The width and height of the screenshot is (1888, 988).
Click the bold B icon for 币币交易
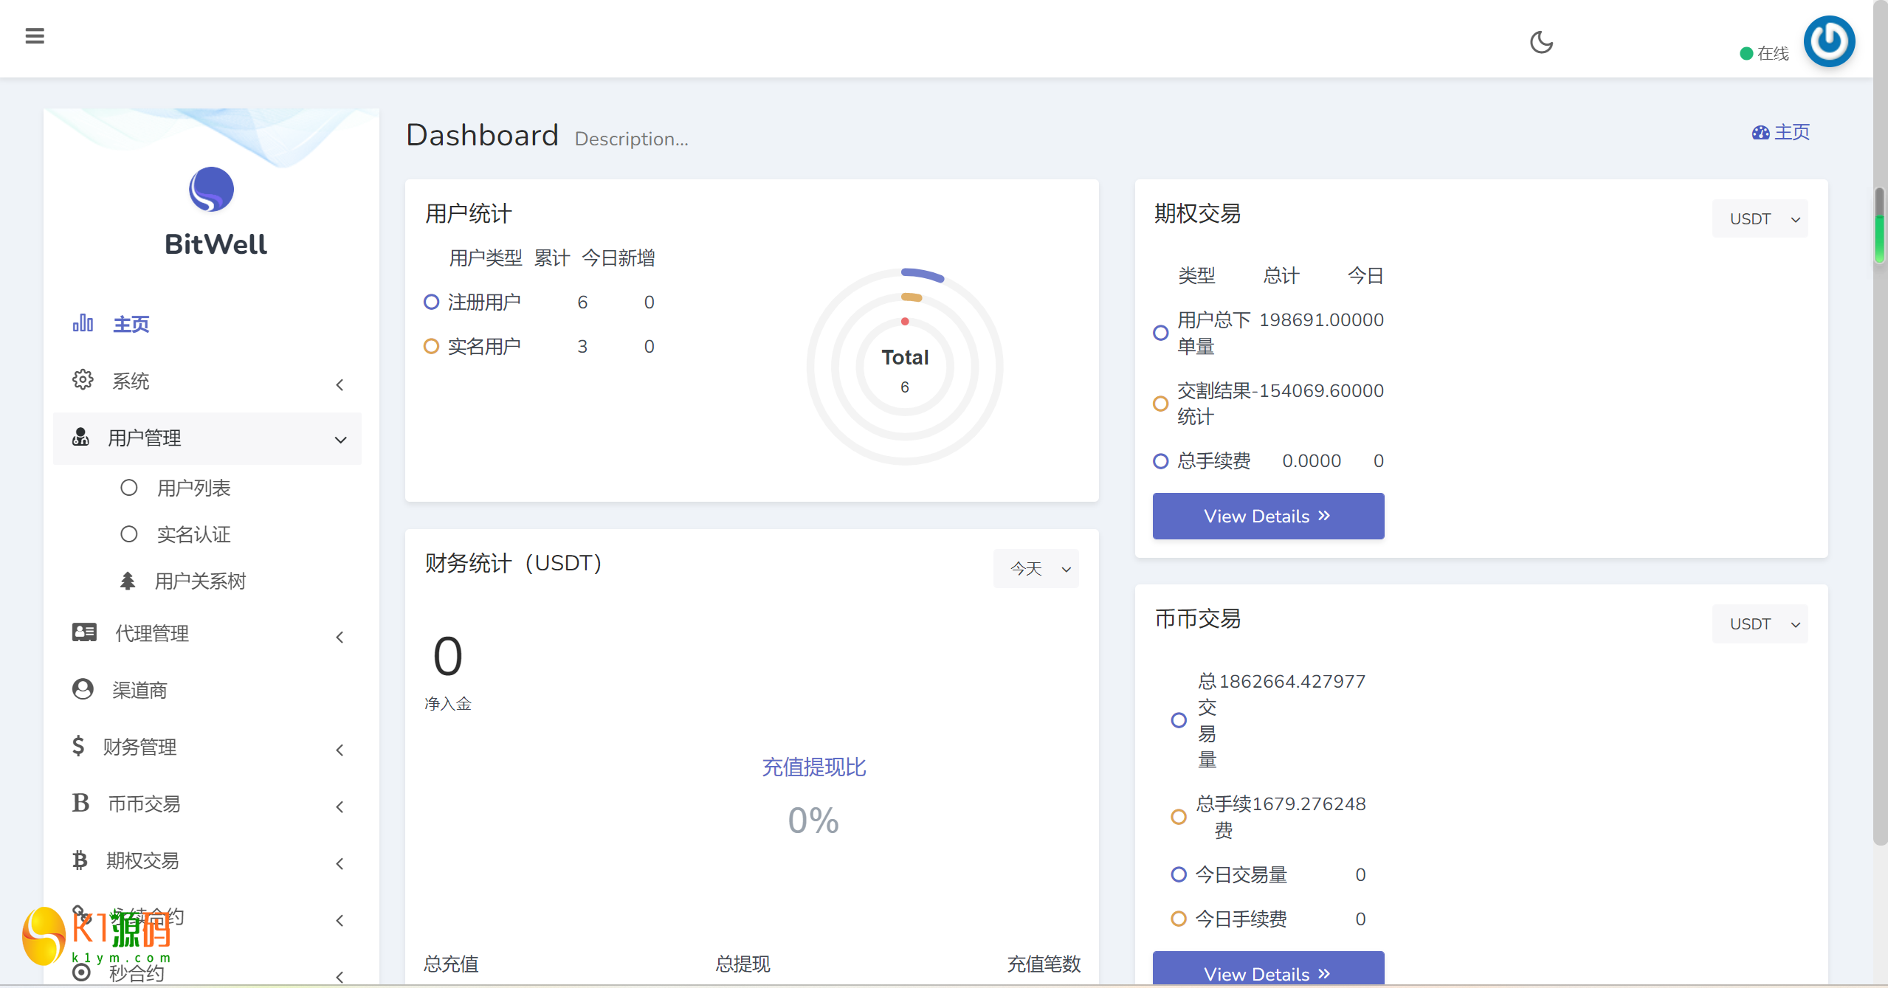point(80,803)
